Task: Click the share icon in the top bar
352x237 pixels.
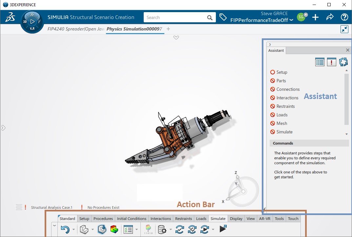Action: pos(330,17)
